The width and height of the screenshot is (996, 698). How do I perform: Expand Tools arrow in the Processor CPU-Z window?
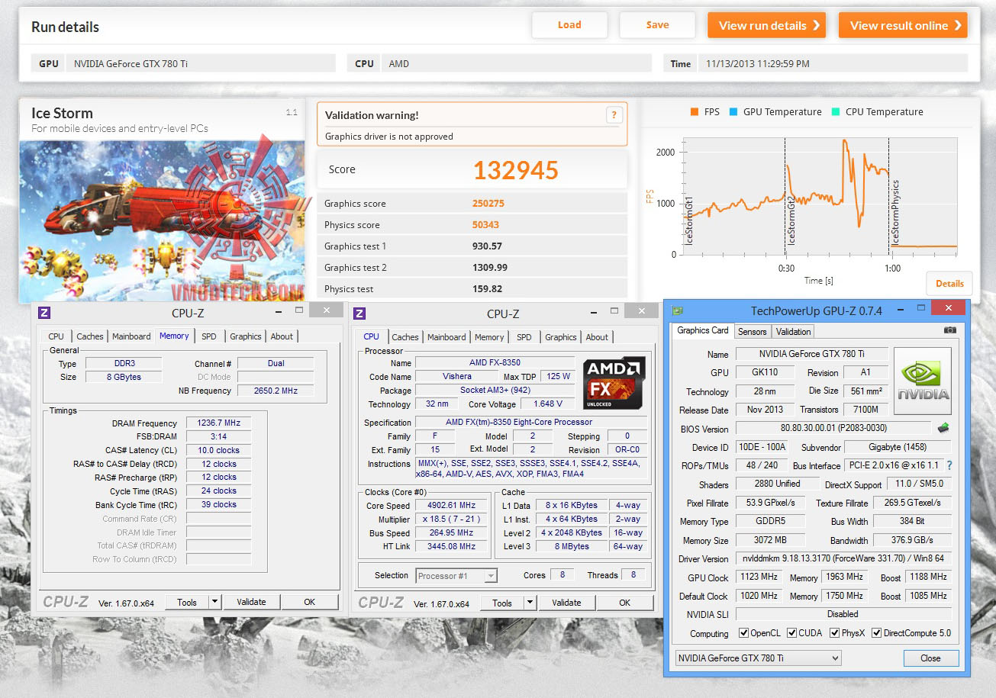530,603
